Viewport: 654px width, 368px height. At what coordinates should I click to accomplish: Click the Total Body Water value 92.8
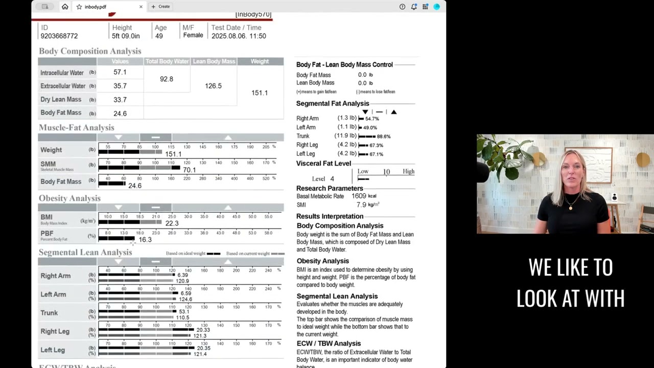tap(167, 79)
